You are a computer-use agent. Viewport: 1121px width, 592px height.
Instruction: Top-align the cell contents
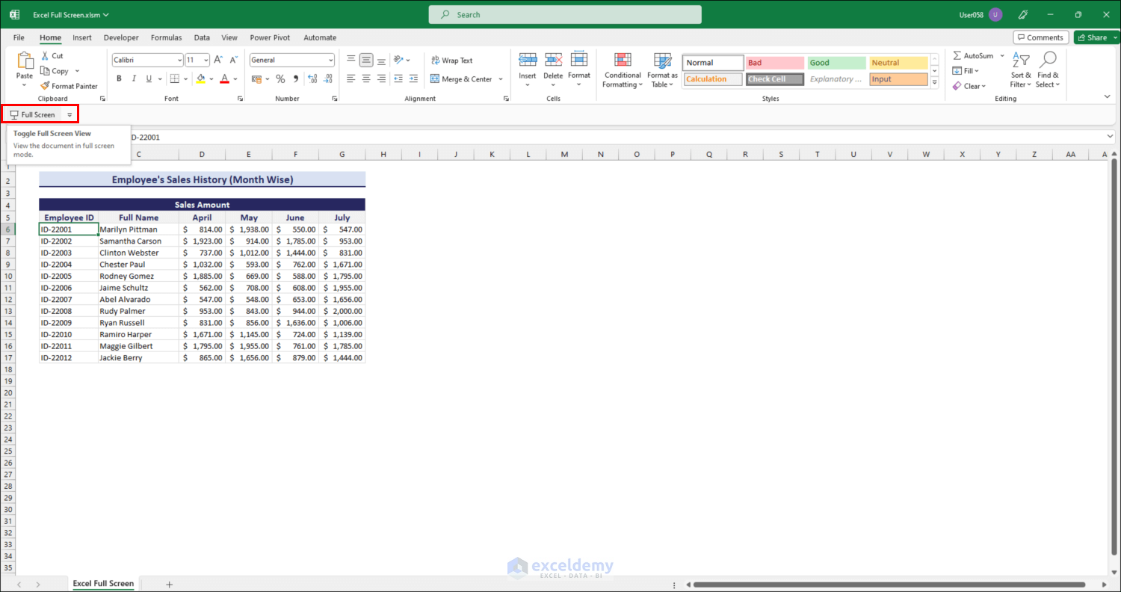click(350, 60)
